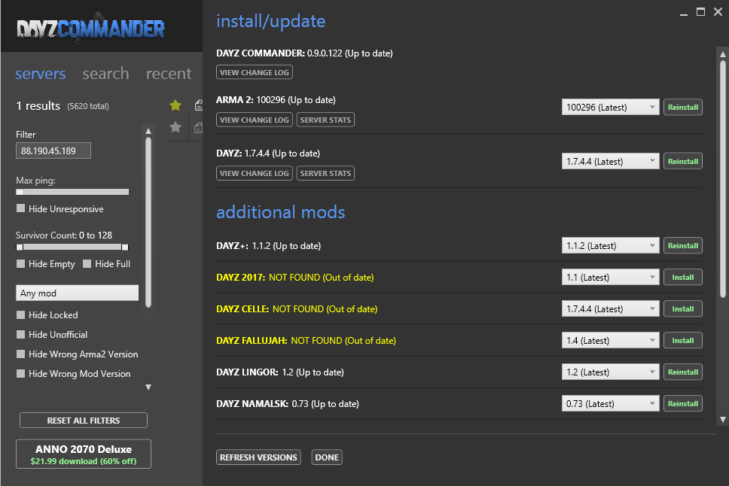Open DAYZ CELLE version dropdown

[610, 308]
